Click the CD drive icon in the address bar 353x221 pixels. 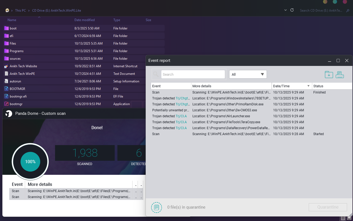pos(7,10)
